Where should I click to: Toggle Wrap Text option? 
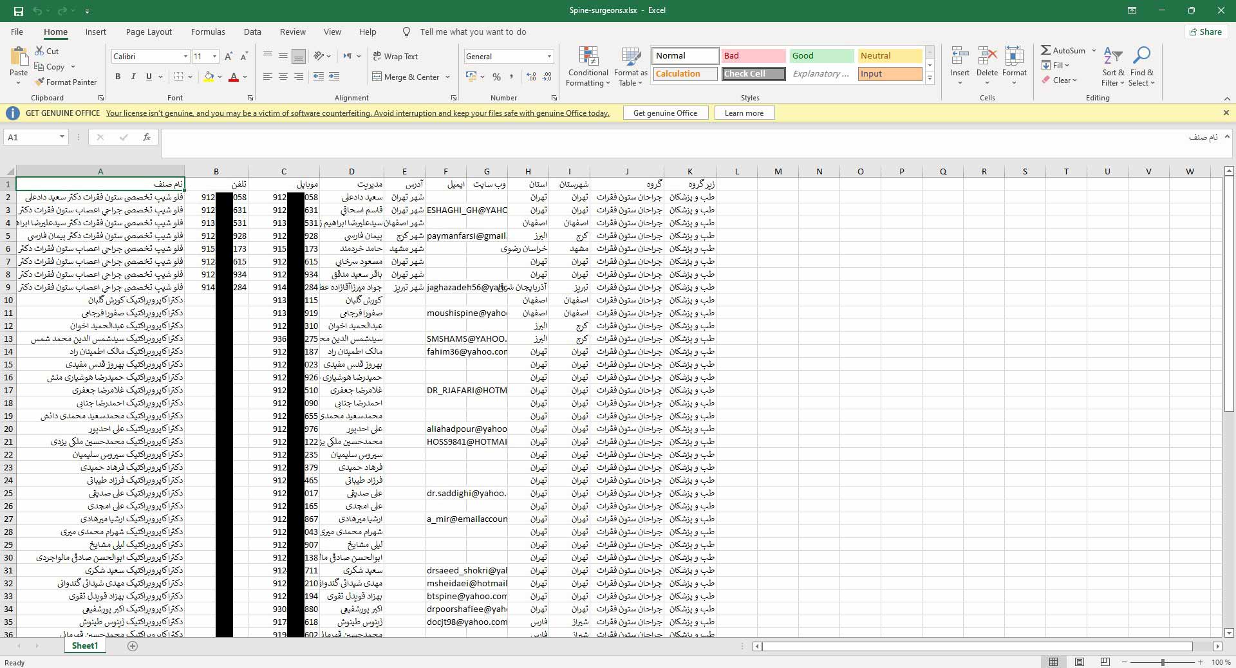(x=395, y=57)
